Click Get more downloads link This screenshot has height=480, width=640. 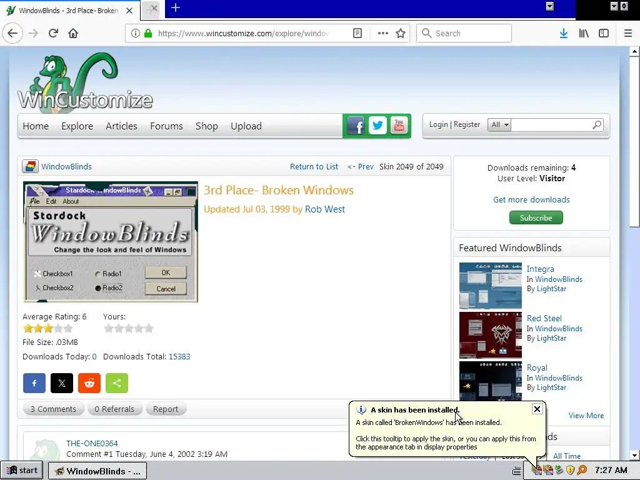[531, 199]
